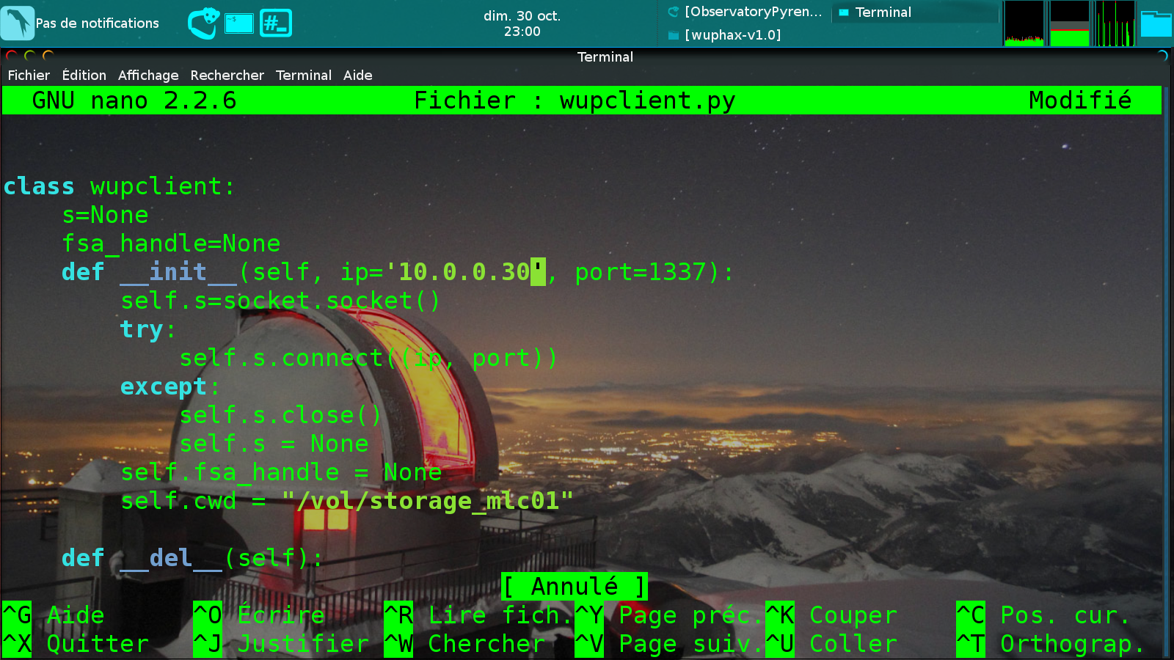Click the network activity monitor graph

pyautogui.click(x=1115, y=23)
